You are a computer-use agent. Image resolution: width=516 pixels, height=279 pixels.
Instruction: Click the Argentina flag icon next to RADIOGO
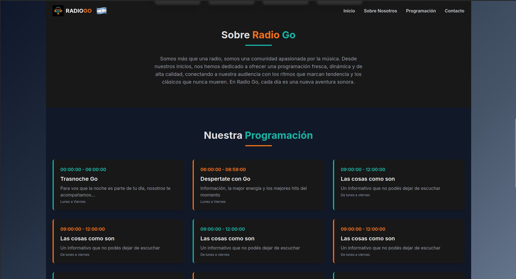pos(101,11)
